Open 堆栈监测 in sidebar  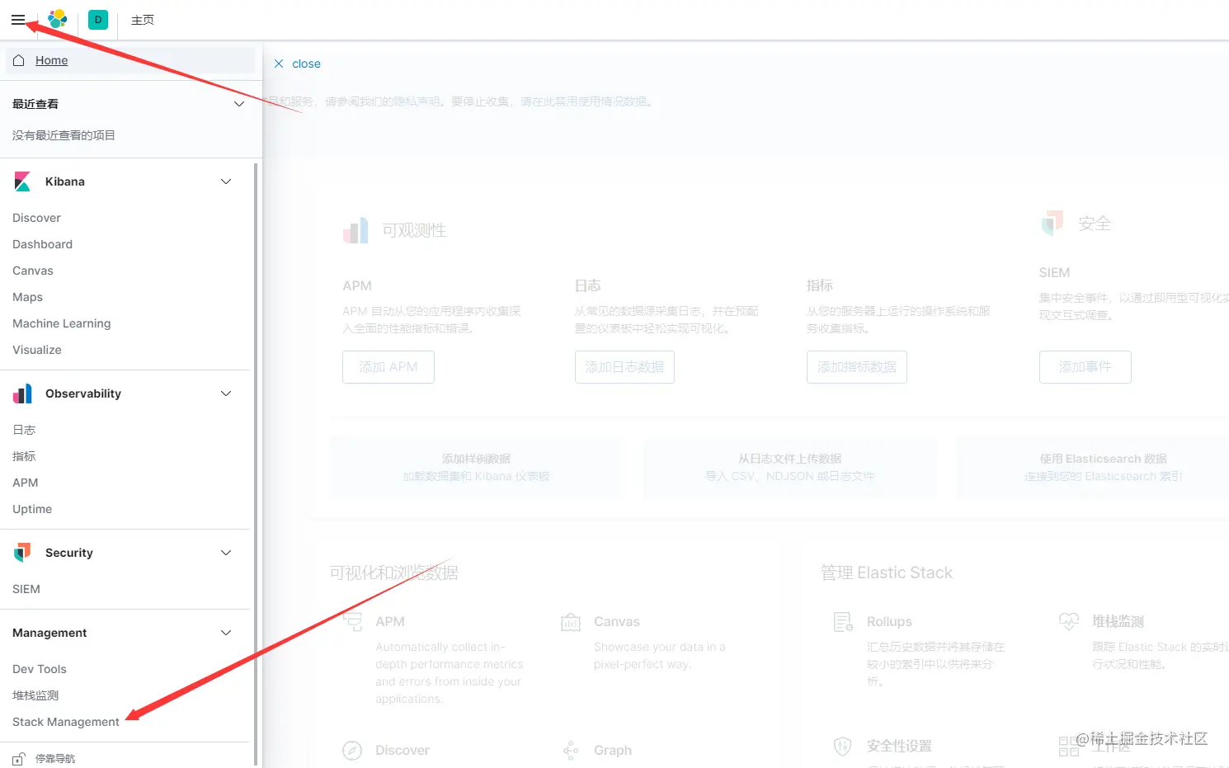(35, 695)
